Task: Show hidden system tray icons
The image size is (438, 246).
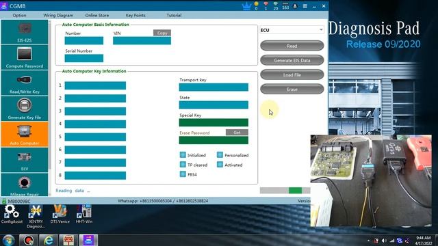Action: (x=368, y=241)
